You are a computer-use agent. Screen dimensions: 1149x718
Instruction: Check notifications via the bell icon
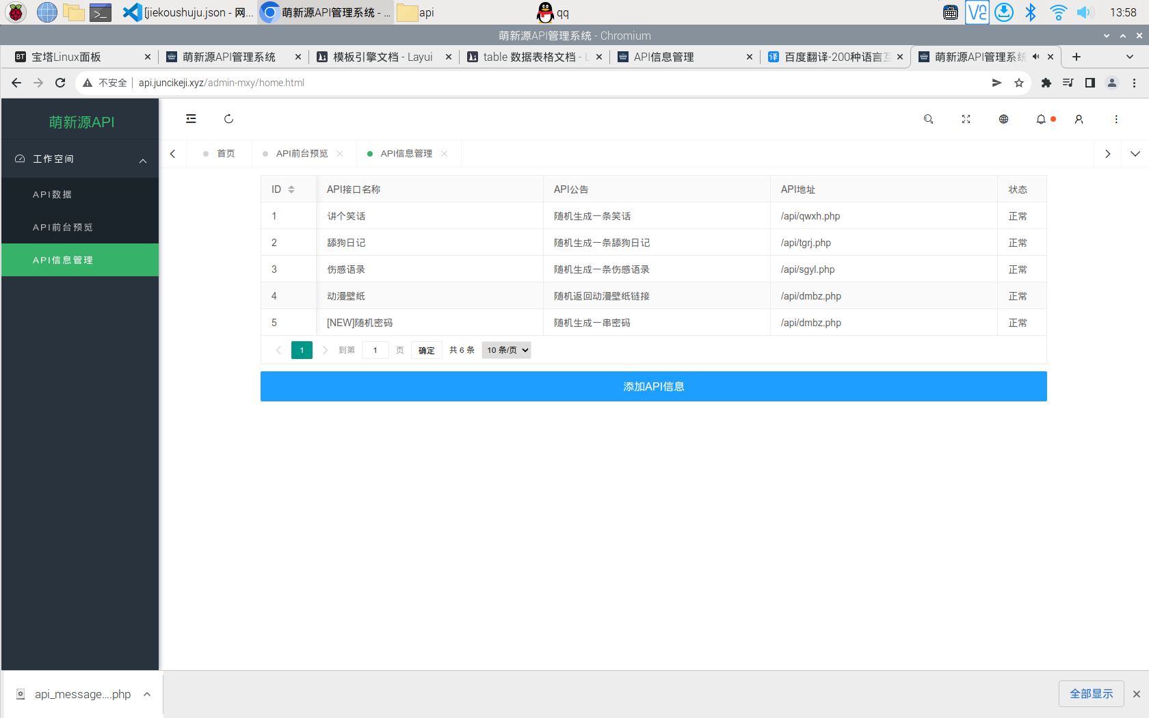click(x=1040, y=119)
